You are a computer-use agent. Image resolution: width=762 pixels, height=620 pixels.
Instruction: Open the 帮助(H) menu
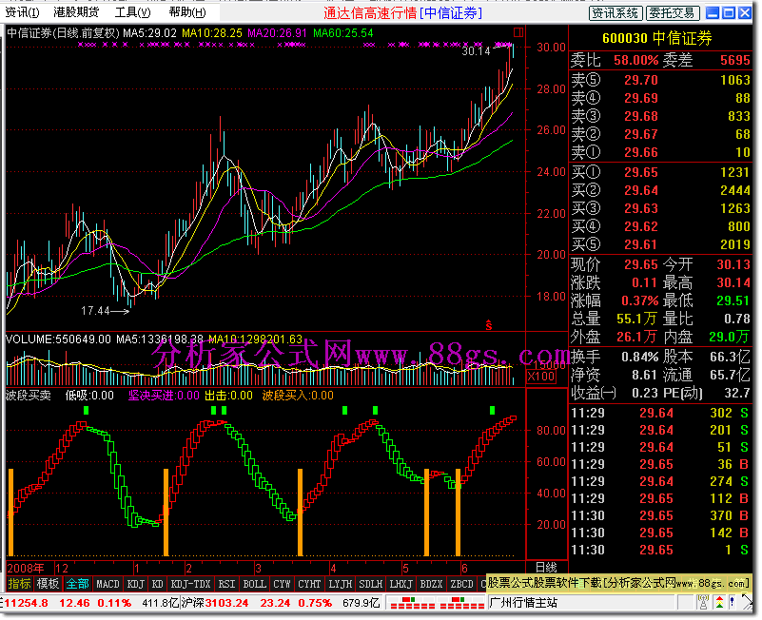point(187,12)
